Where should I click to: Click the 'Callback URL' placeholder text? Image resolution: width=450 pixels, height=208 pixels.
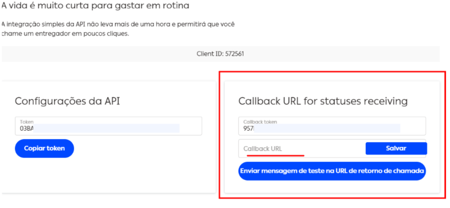[263, 149]
